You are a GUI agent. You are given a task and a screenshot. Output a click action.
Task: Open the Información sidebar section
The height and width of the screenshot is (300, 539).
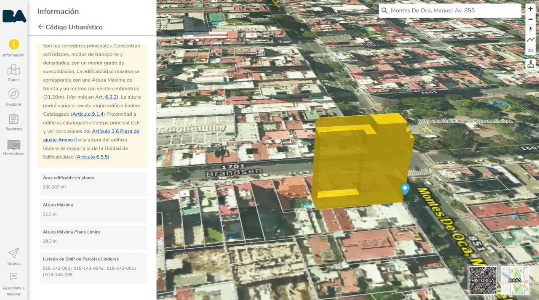click(13, 48)
